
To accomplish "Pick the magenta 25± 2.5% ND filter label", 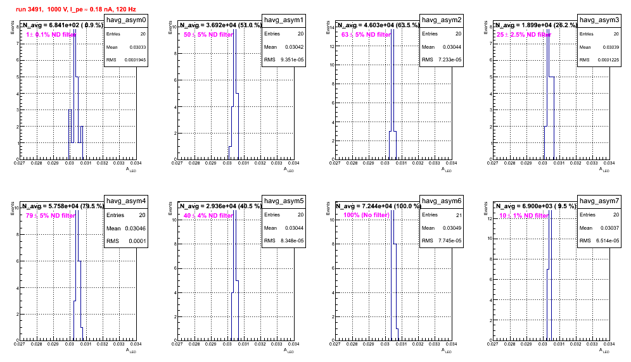I will 524,35.
